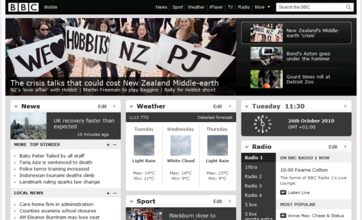Open UK recovery faster than expected
The height and width of the screenshot is (220, 362).
pyautogui.click(x=84, y=123)
